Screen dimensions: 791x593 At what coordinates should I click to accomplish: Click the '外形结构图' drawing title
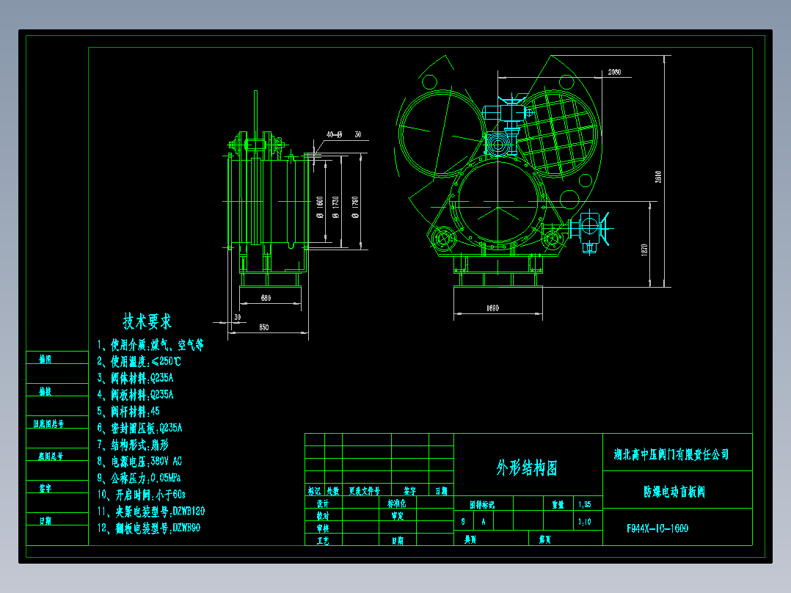[527, 468]
